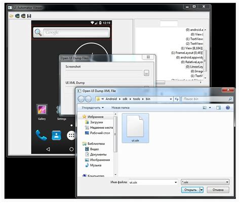
Task: Select highlighted '(0) LinearLay' node in hierarchy tree
Action: pyautogui.click(x=194, y=67)
